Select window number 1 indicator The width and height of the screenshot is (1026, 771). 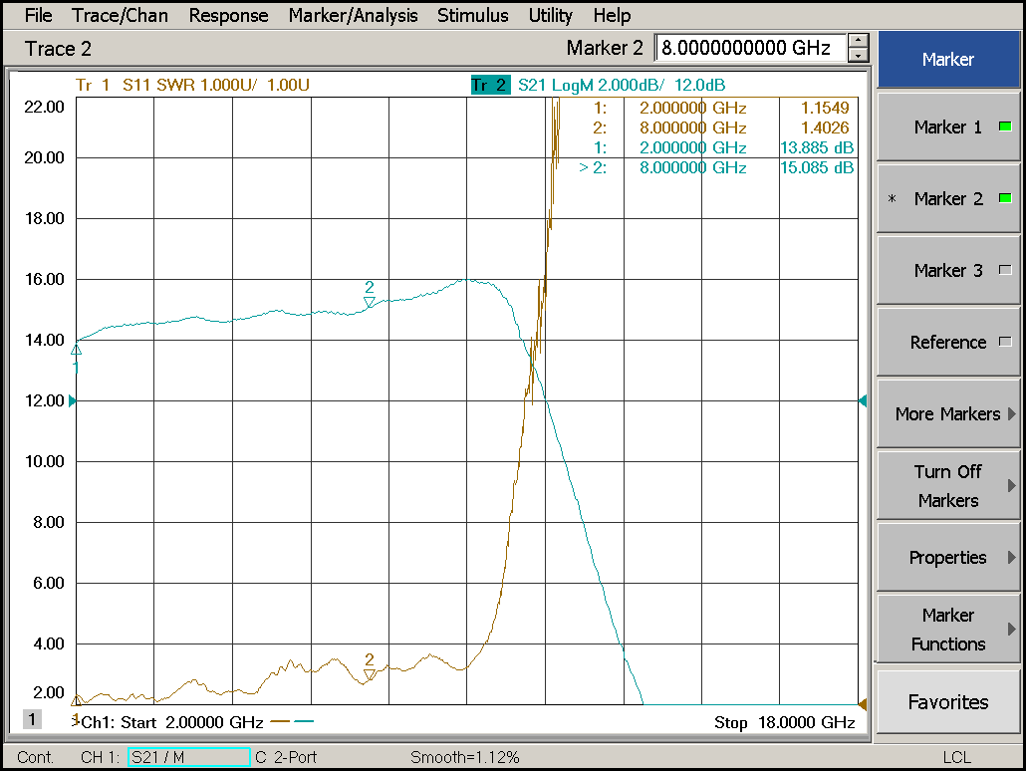tap(32, 719)
